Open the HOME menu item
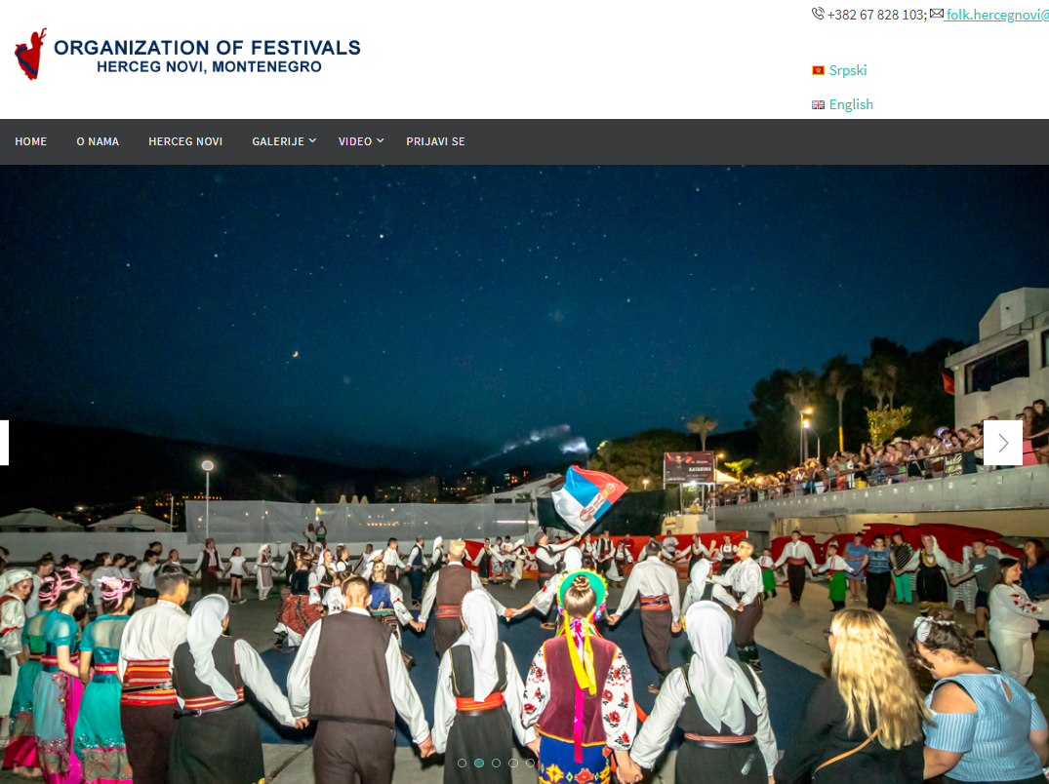This screenshot has height=784, width=1049. click(31, 141)
